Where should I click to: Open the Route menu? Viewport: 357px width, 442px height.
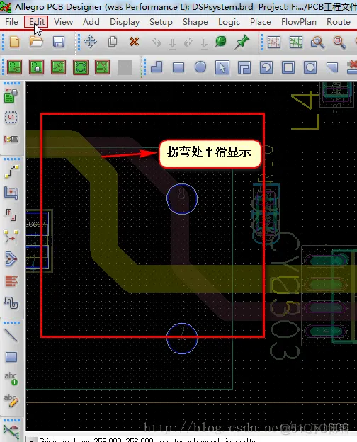338,22
